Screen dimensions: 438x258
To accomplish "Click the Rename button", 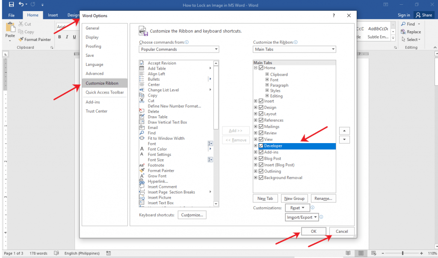I will click(323, 199).
